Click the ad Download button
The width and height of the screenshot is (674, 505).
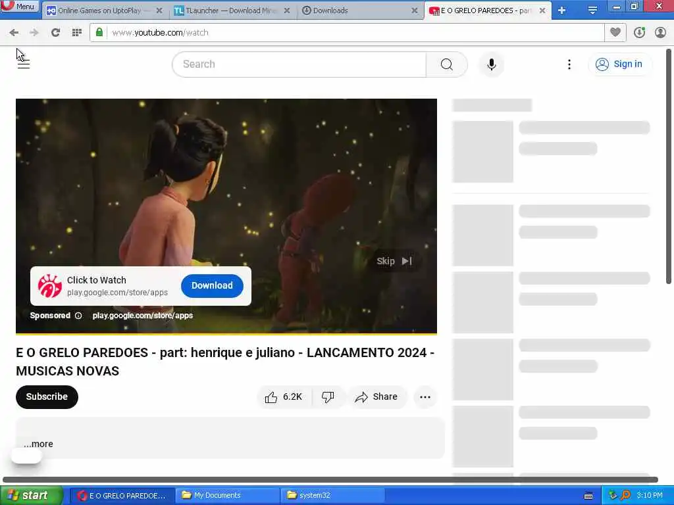(x=212, y=285)
